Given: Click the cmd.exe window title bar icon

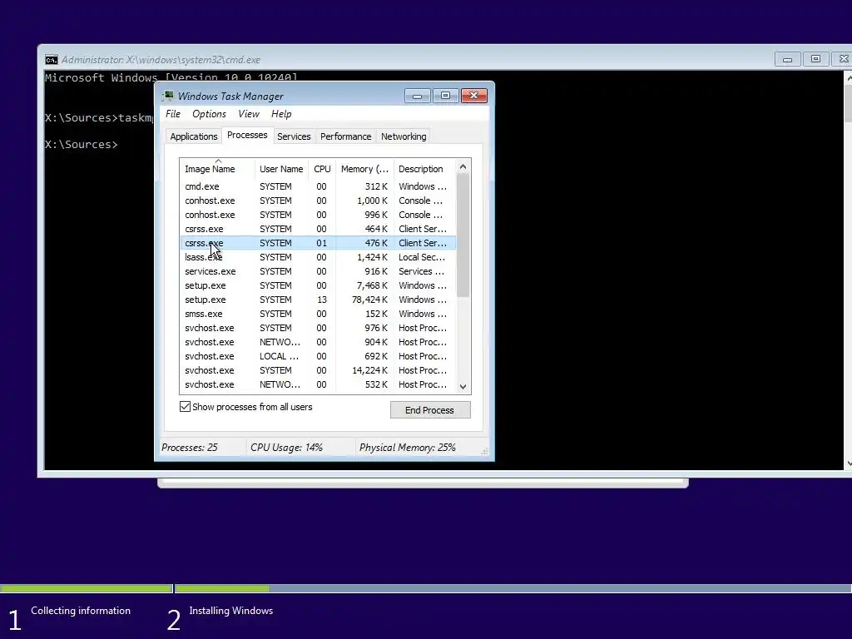Looking at the screenshot, I should [51, 60].
